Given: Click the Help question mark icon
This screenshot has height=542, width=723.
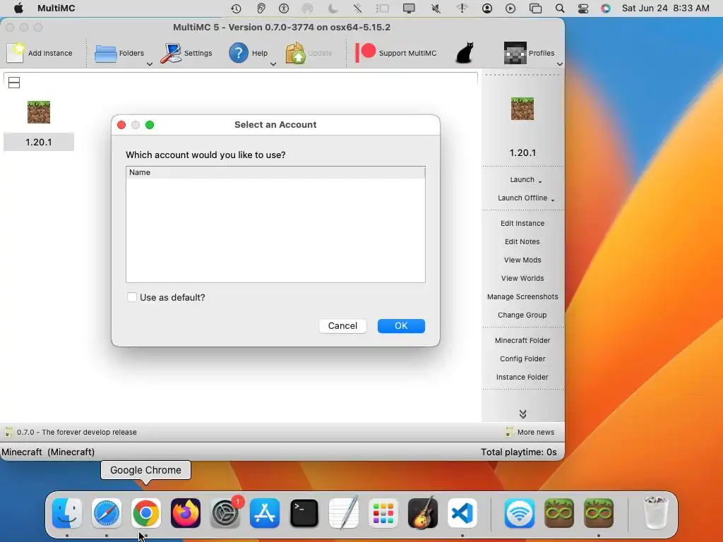Looking at the screenshot, I should (x=239, y=53).
